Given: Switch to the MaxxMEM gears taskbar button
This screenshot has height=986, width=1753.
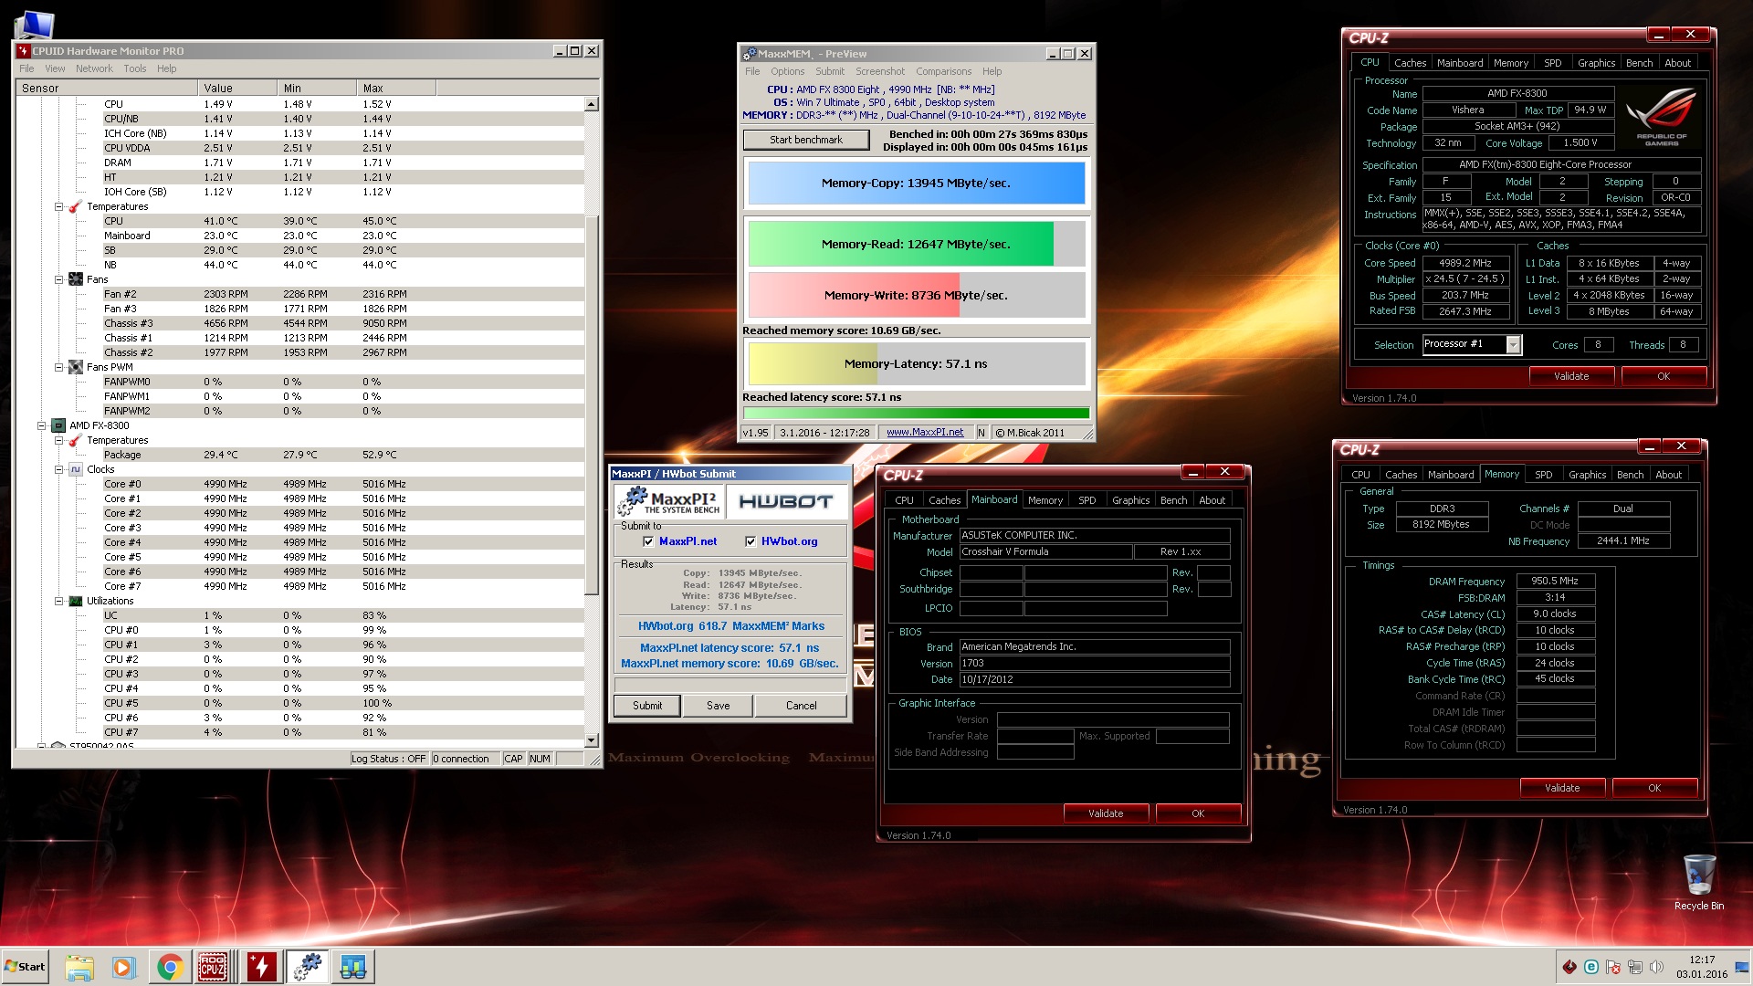Looking at the screenshot, I should click(x=308, y=967).
